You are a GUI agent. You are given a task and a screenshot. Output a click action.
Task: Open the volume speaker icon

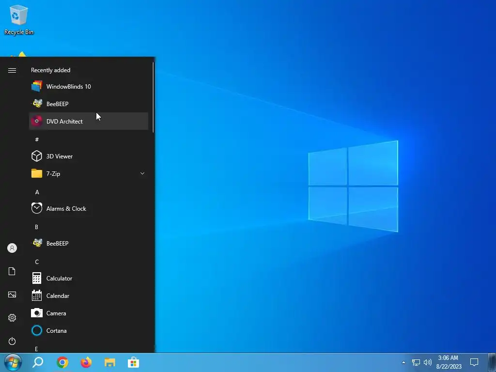[x=428, y=362]
